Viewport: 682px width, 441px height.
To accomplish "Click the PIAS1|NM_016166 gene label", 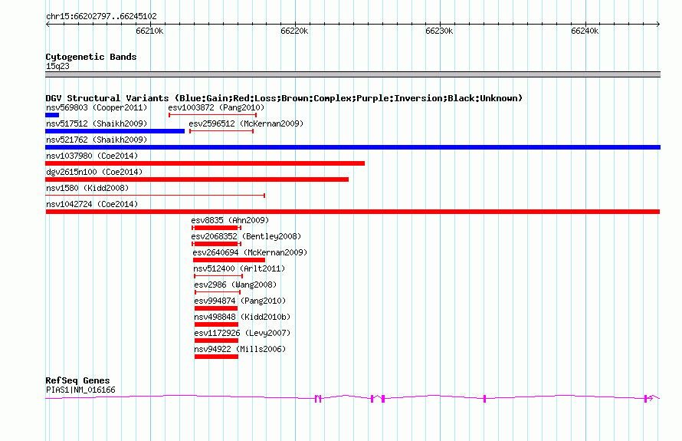I will 80,390.
